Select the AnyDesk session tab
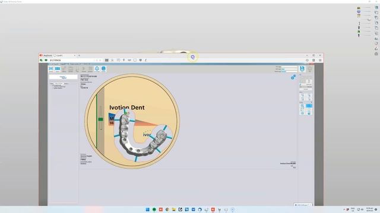380x213 pixels. pos(65,55)
